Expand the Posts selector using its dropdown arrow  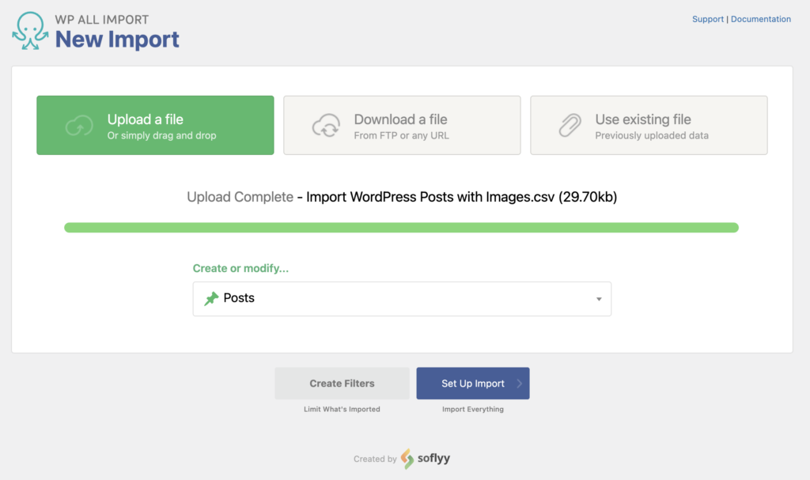click(x=599, y=298)
